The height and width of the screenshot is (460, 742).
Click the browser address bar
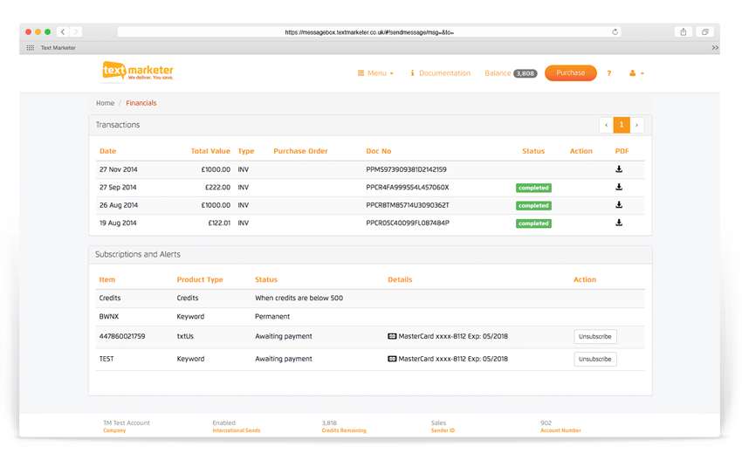coord(368,32)
